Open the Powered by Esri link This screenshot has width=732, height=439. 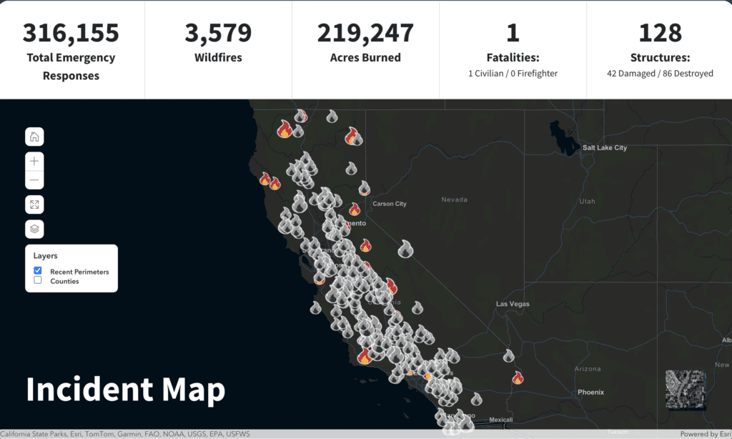coord(704,434)
